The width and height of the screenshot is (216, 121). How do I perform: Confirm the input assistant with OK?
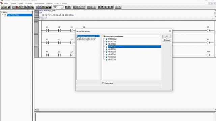tap(166, 36)
